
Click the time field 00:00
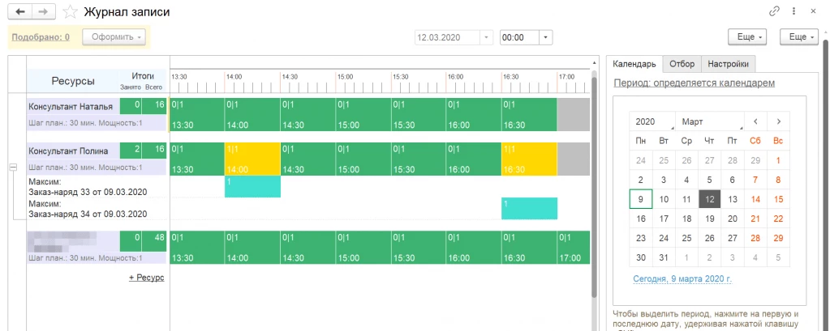point(519,37)
